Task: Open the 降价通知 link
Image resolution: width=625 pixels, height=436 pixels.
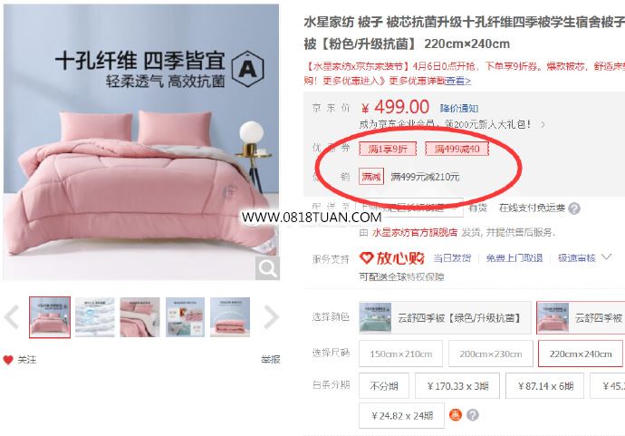Action: coord(458,108)
